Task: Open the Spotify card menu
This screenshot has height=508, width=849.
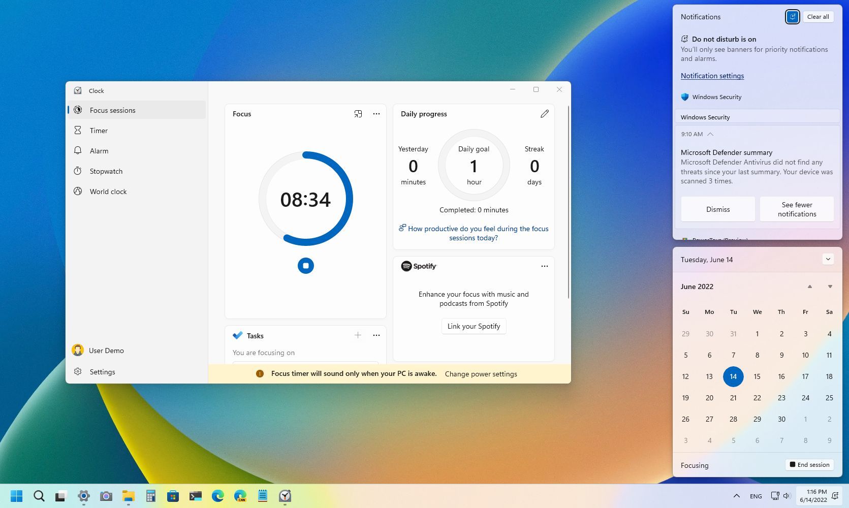Action: coord(544,266)
